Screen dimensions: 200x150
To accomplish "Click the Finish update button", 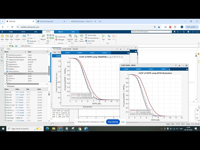I will pos(192,27).
